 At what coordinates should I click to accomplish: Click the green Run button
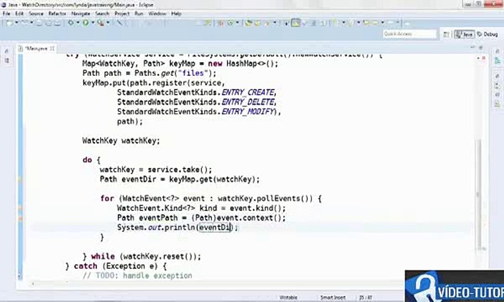[85, 23]
